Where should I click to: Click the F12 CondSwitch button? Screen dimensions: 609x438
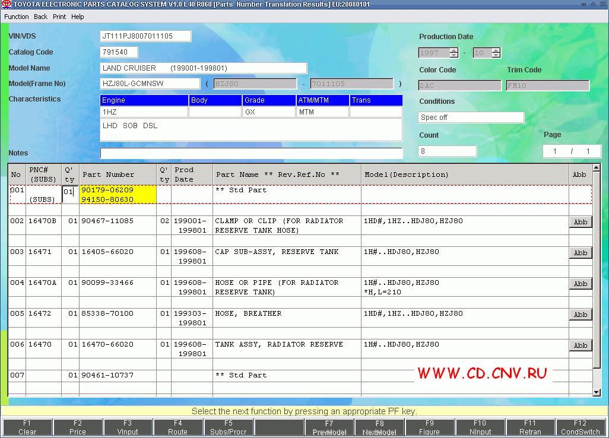point(581,427)
